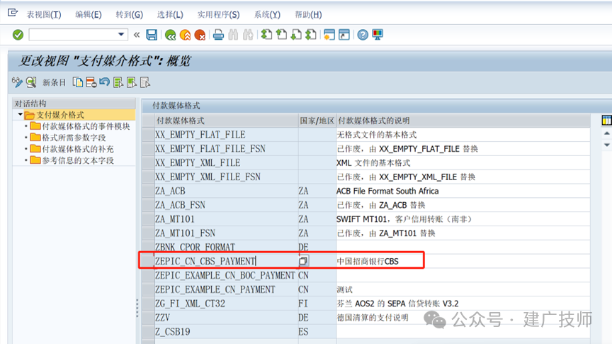Image resolution: width=612 pixels, height=344 pixels.
Task: Click the Details magnifier icon beside 新条目
Action: (31, 82)
